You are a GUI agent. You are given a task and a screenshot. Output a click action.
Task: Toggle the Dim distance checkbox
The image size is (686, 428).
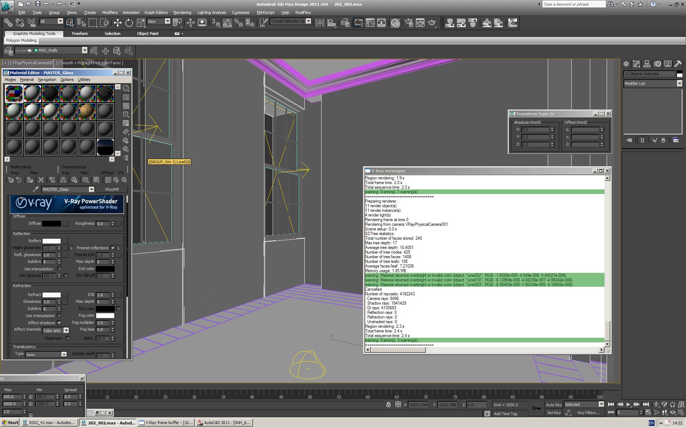pyautogui.click(x=66, y=276)
